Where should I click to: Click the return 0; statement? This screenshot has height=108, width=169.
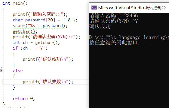[24, 99]
